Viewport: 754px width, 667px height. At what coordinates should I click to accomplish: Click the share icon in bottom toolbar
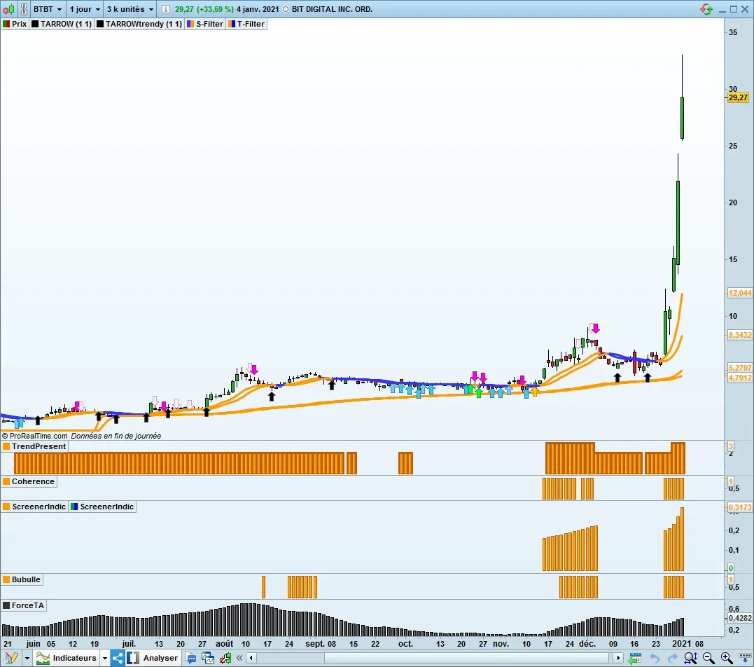coord(117,658)
